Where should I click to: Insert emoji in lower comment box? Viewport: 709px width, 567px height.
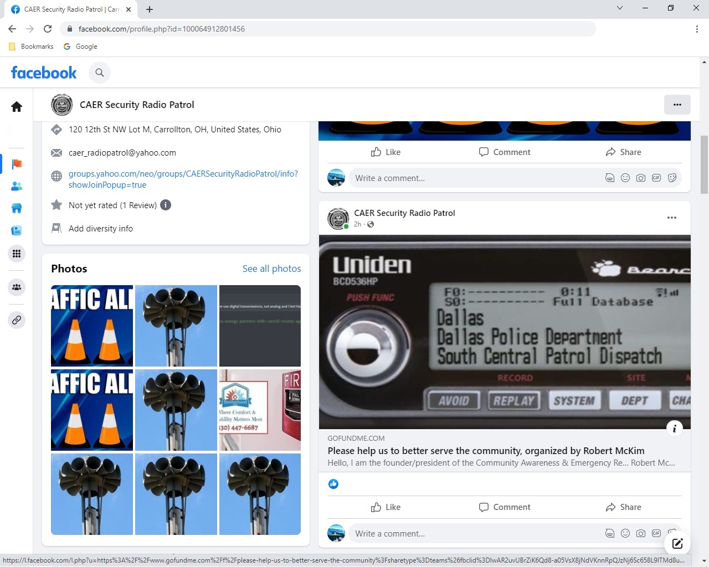click(x=625, y=534)
